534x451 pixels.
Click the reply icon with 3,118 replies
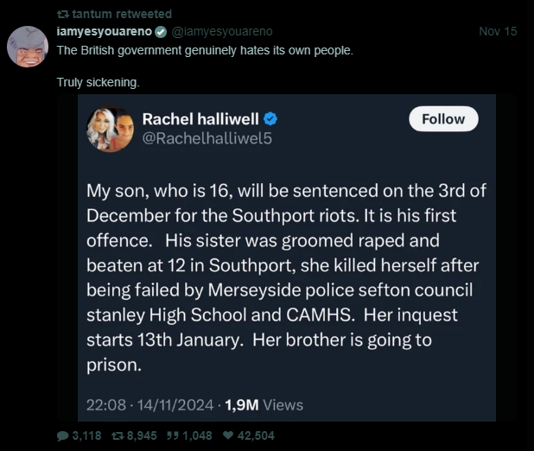62,436
